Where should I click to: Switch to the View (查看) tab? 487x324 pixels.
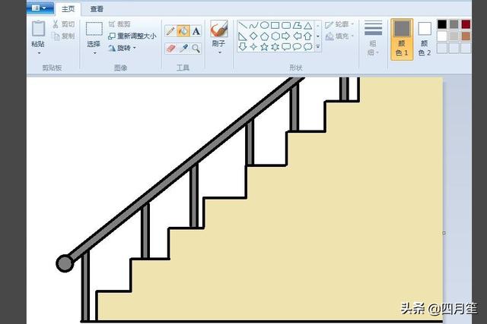point(97,9)
